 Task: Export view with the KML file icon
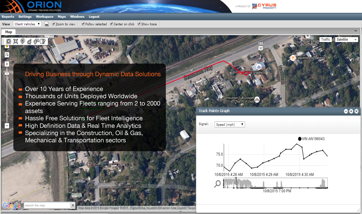coord(47,24)
